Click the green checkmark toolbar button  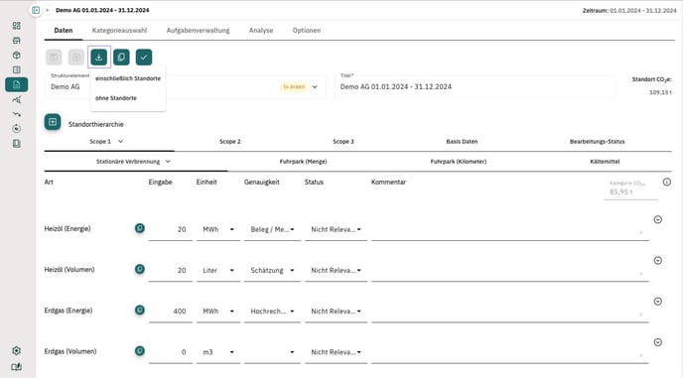pos(144,58)
